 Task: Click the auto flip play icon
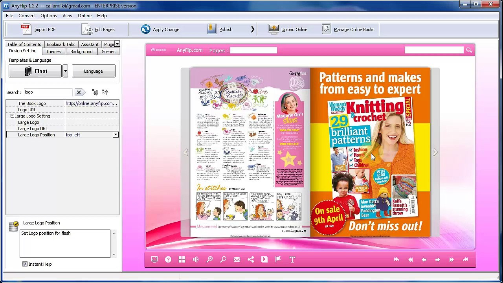point(264,259)
